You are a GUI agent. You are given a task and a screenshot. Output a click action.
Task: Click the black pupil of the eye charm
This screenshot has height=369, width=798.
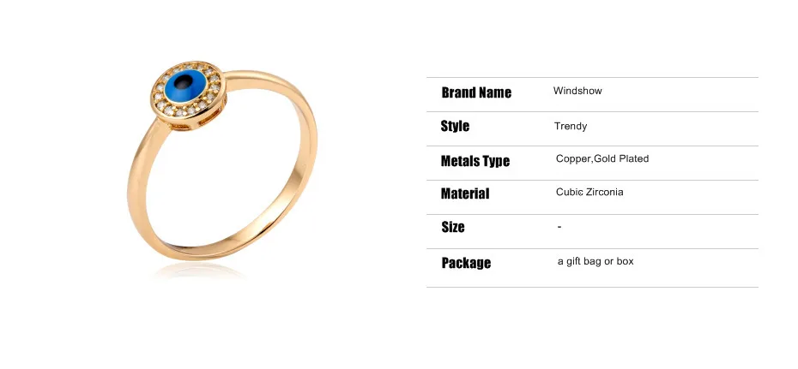pyautogui.click(x=184, y=81)
